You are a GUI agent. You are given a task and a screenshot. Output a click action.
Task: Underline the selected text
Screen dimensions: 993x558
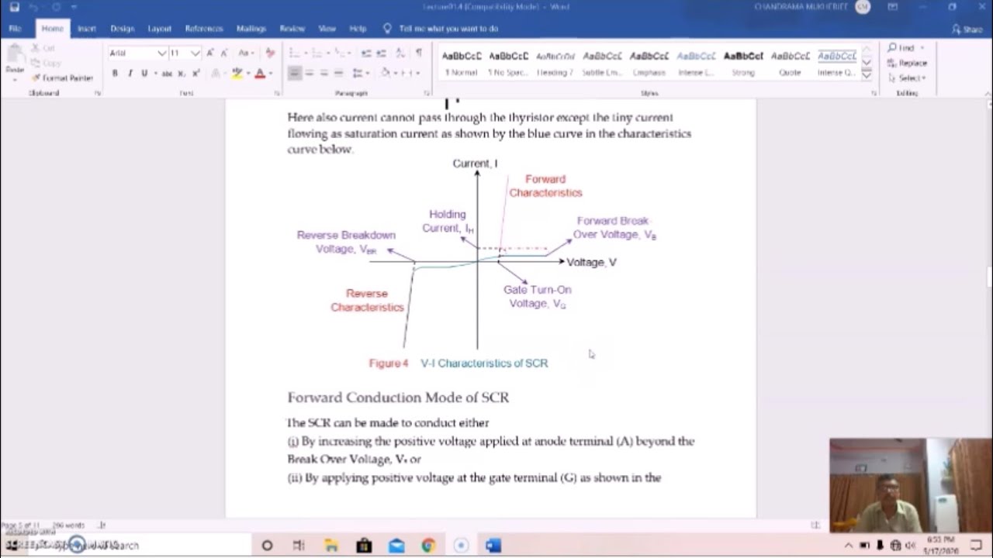144,73
